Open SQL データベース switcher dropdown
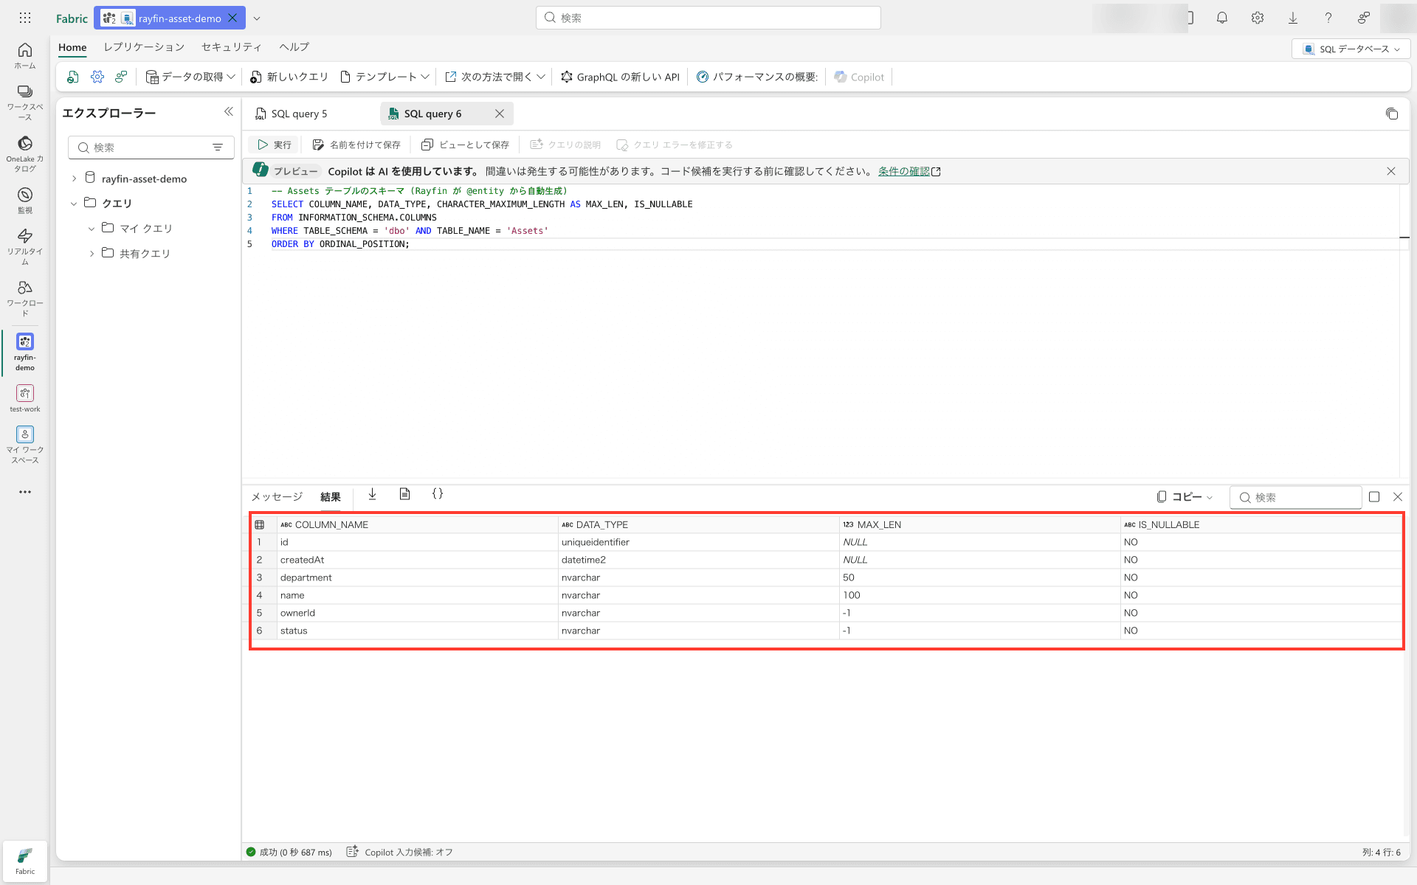This screenshot has width=1417, height=885. [x=1351, y=49]
